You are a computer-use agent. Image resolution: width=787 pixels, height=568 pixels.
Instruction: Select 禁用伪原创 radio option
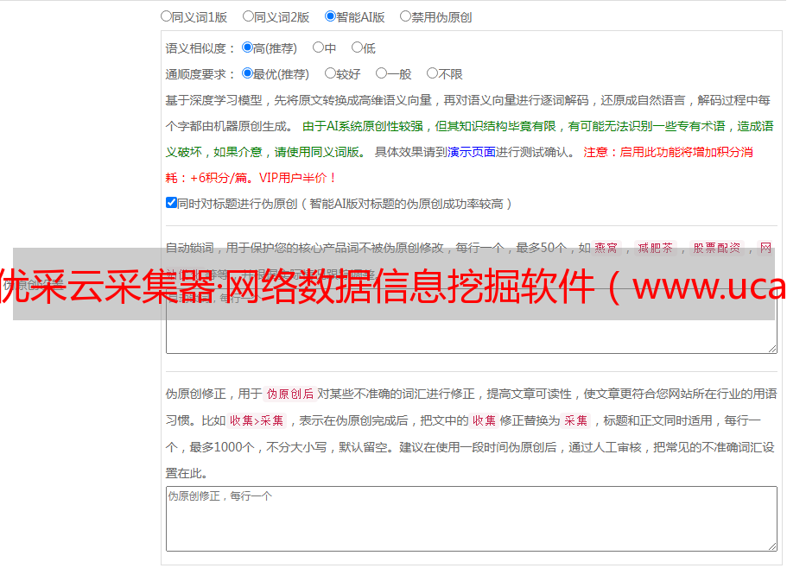[x=405, y=16]
